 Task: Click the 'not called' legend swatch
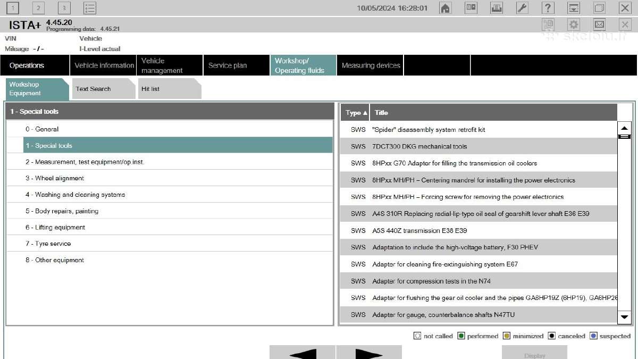tap(417, 336)
